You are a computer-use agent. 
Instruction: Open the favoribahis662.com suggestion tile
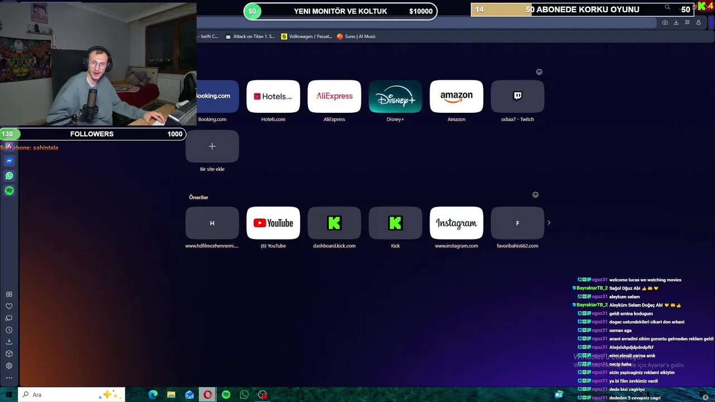click(517, 223)
